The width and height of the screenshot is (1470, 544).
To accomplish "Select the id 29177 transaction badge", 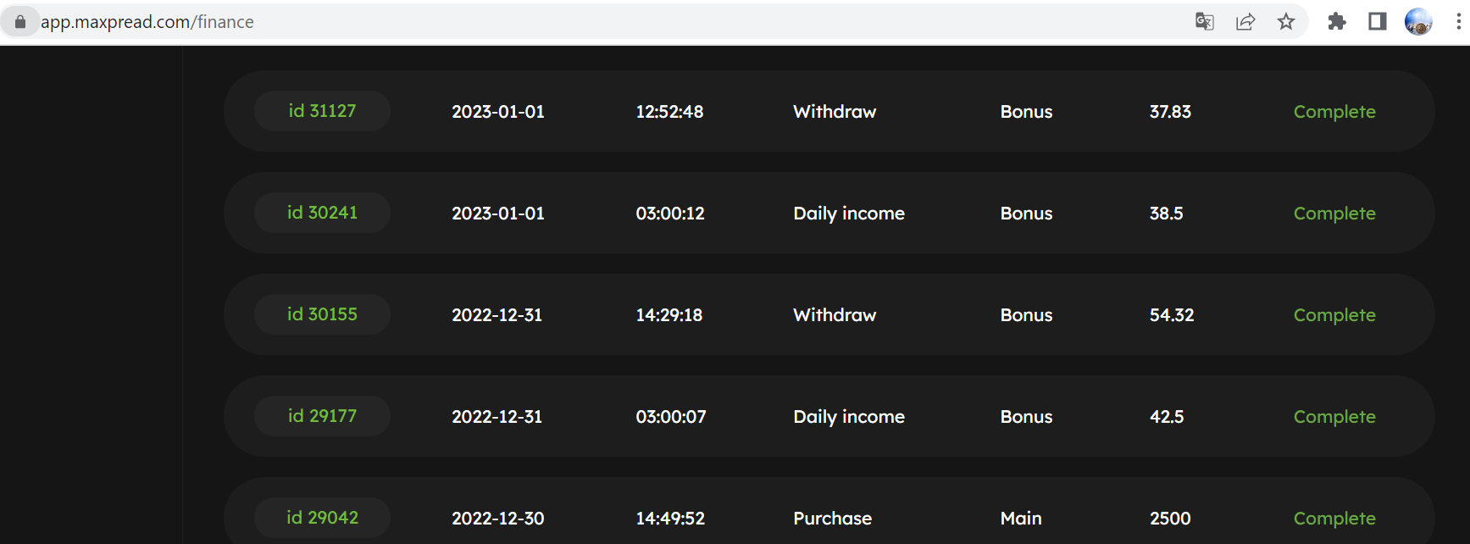I will [x=322, y=416].
